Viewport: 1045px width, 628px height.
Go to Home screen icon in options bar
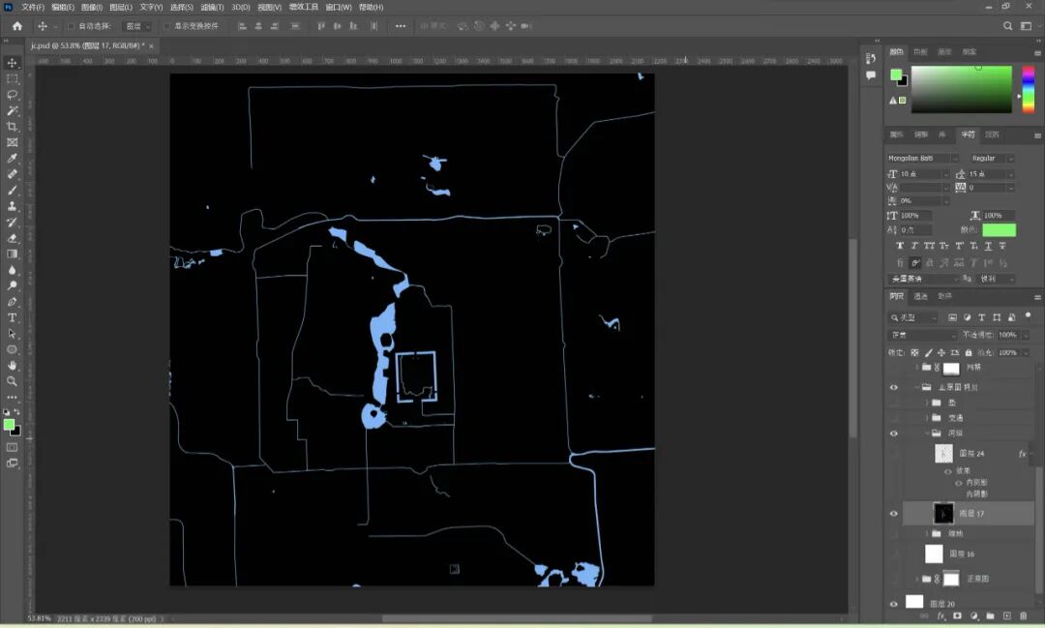coord(17,26)
